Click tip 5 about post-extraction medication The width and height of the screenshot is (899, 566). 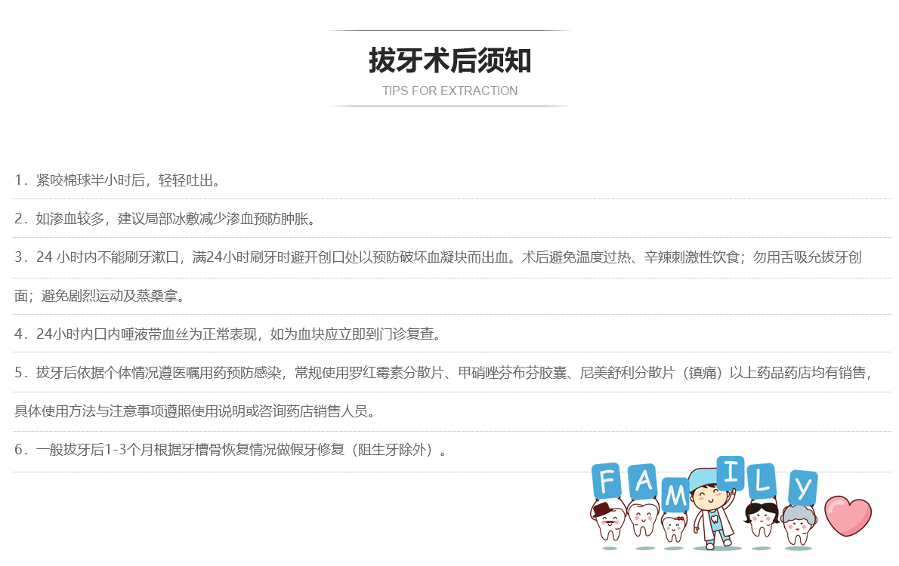click(443, 373)
